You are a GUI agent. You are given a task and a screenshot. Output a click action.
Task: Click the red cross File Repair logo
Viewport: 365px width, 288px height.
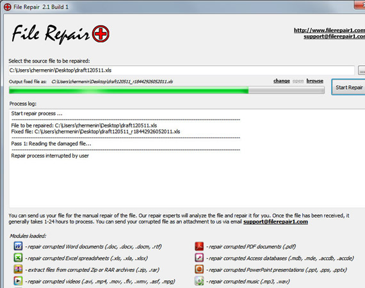(x=101, y=34)
